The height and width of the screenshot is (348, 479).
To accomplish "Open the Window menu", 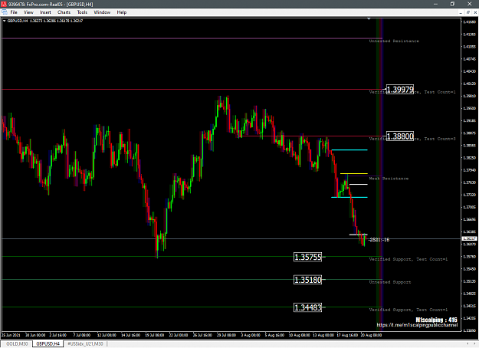I will pos(102,12).
